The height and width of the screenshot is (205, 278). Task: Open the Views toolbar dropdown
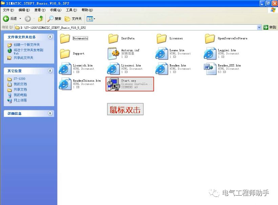tap(91, 19)
